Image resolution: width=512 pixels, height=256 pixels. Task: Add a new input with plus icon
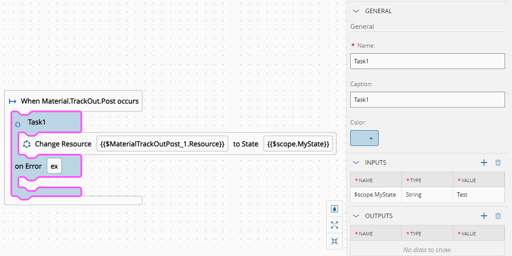click(484, 163)
